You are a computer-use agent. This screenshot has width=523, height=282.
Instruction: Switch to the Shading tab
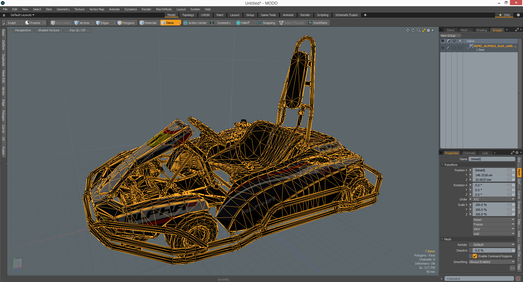click(481, 30)
